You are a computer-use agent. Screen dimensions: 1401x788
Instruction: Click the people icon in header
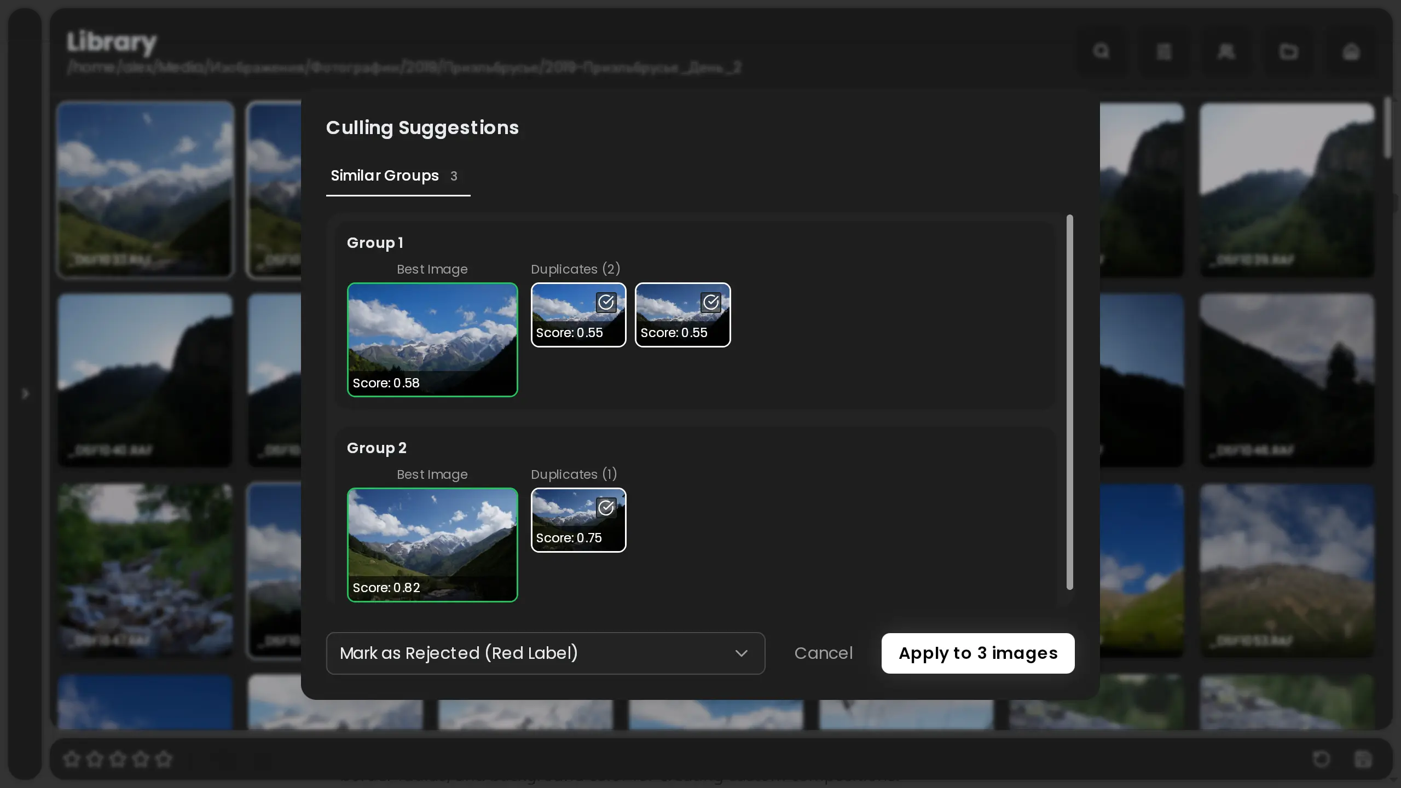tap(1226, 51)
